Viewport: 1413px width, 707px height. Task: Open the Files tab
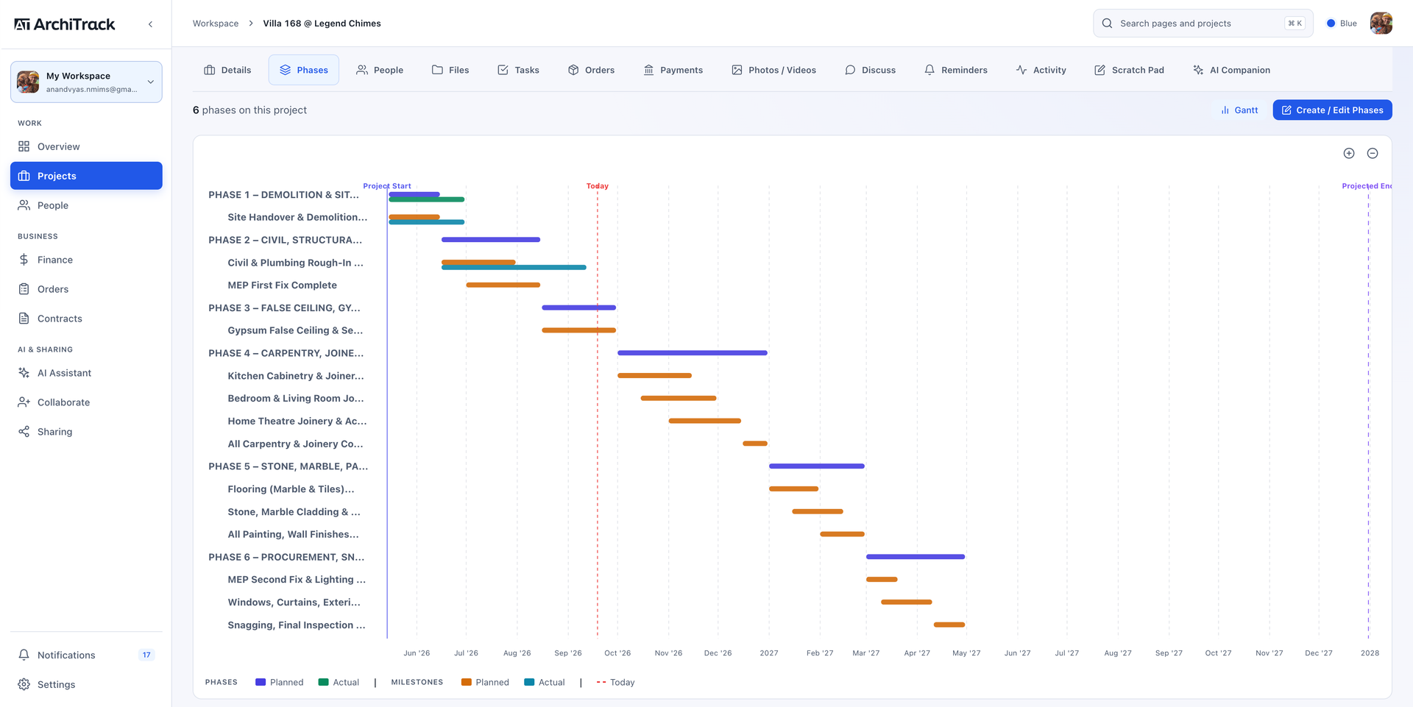[450, 70]
